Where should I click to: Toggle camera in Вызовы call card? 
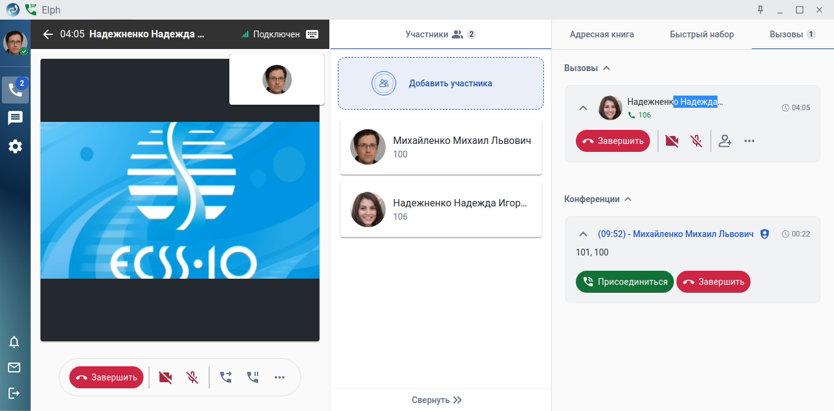671,141
